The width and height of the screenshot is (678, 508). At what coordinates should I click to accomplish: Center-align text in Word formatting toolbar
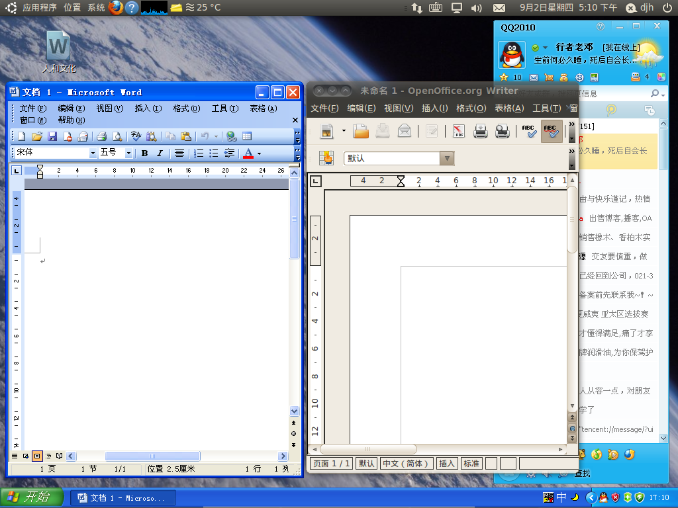click(179, 153)
